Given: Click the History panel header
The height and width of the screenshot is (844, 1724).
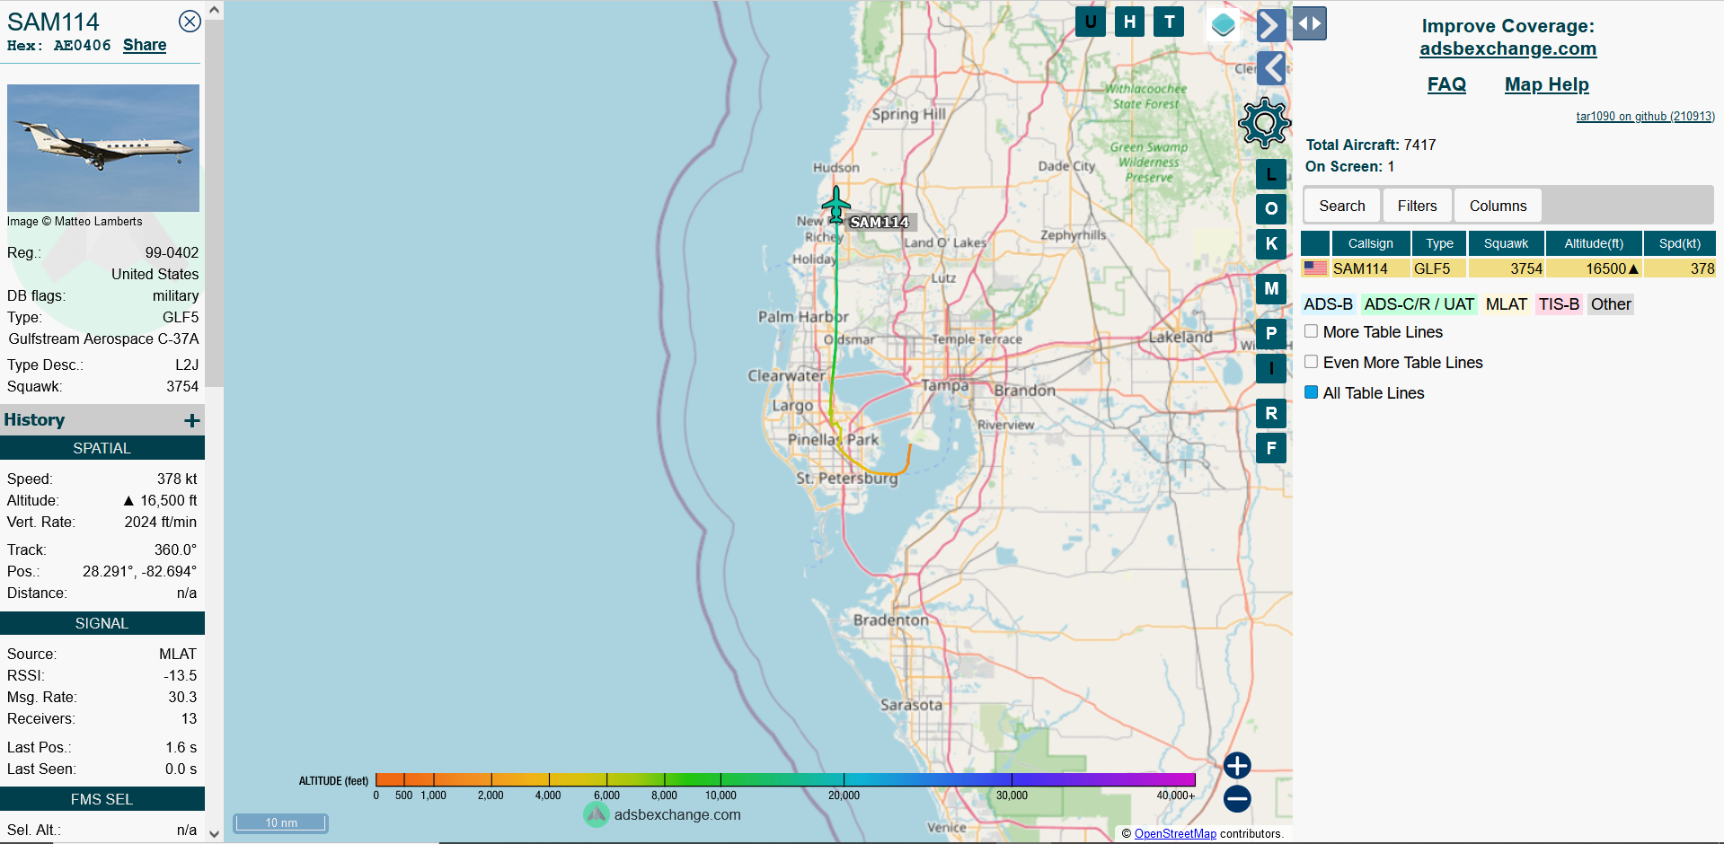Looking at the screenshot, I should tap(102, 420).
